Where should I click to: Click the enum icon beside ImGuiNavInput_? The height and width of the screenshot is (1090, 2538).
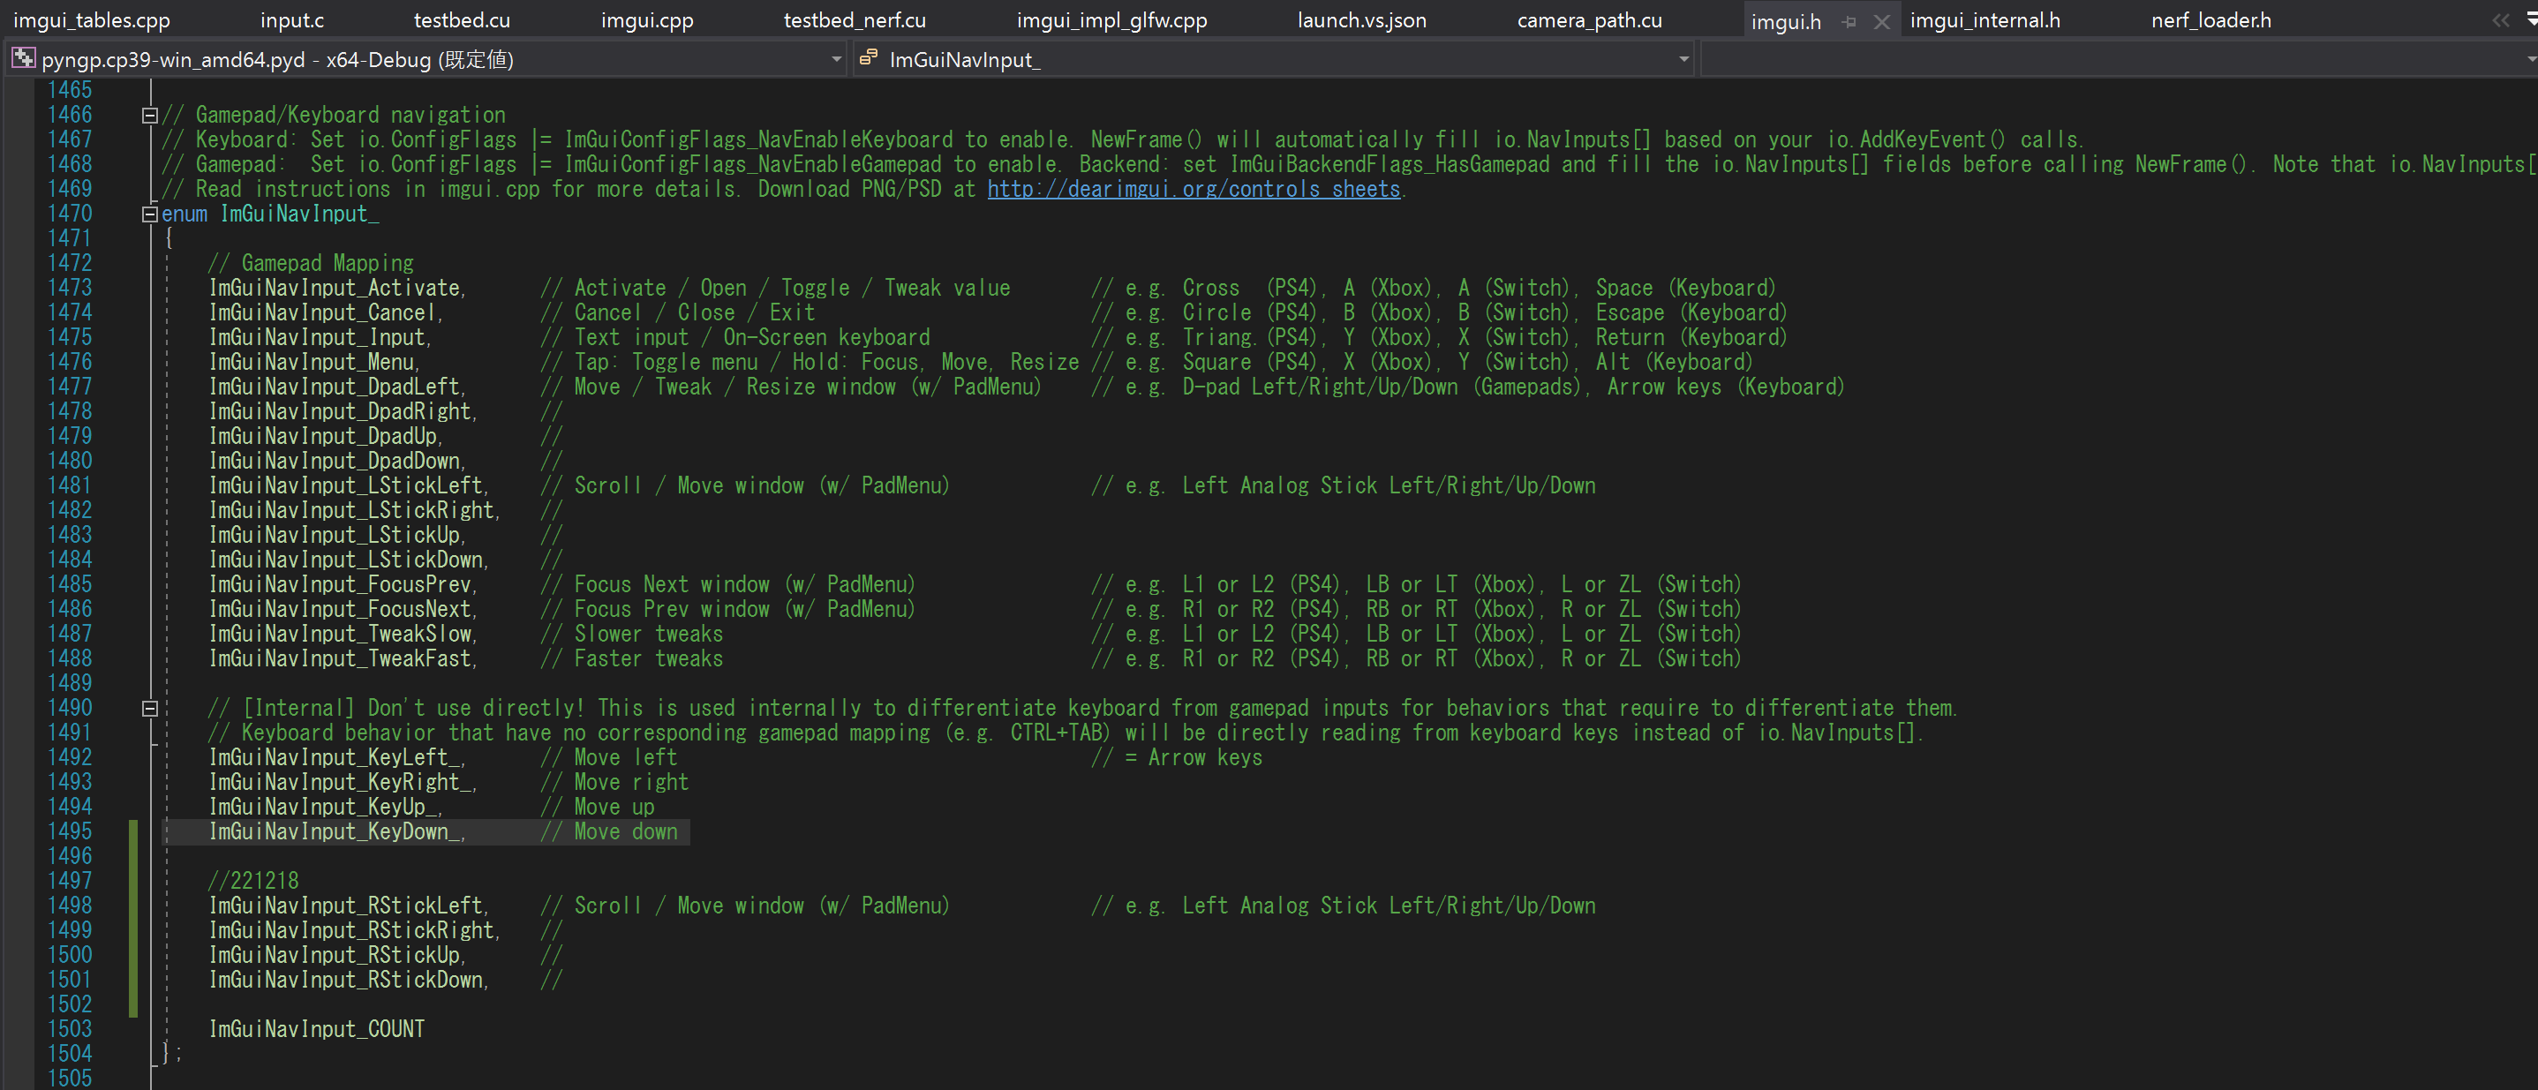868,59
